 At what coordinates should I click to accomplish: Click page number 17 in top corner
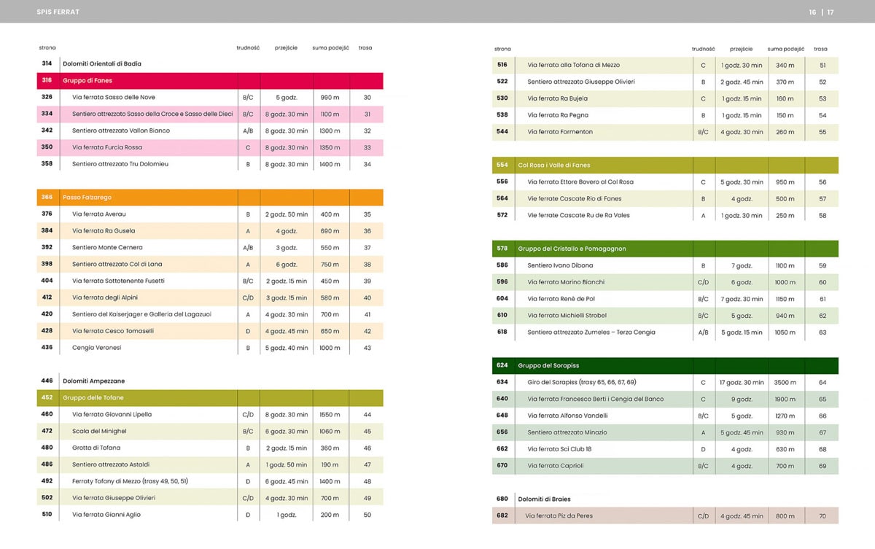[x=830, y=12]
